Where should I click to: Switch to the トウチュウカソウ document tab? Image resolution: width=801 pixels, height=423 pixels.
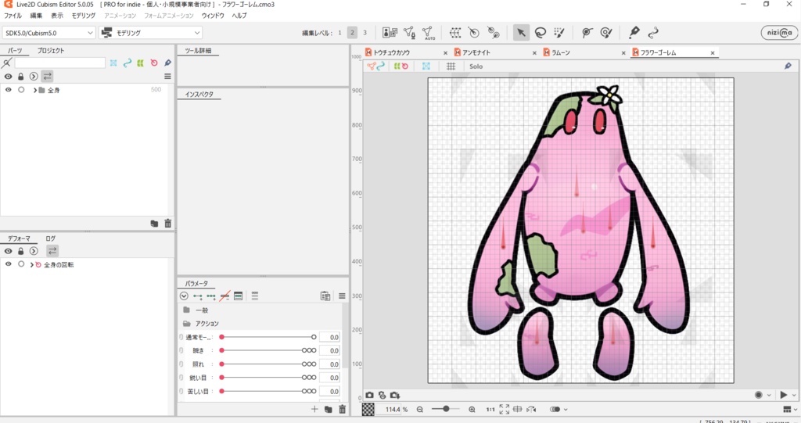[391, 52]
